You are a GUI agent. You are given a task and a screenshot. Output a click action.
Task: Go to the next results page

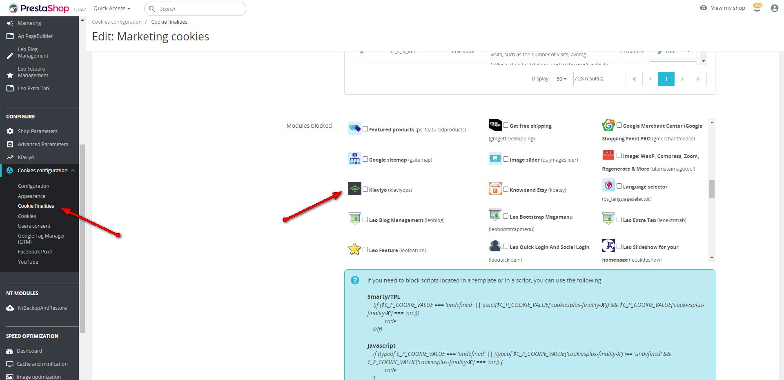[682, 79]
